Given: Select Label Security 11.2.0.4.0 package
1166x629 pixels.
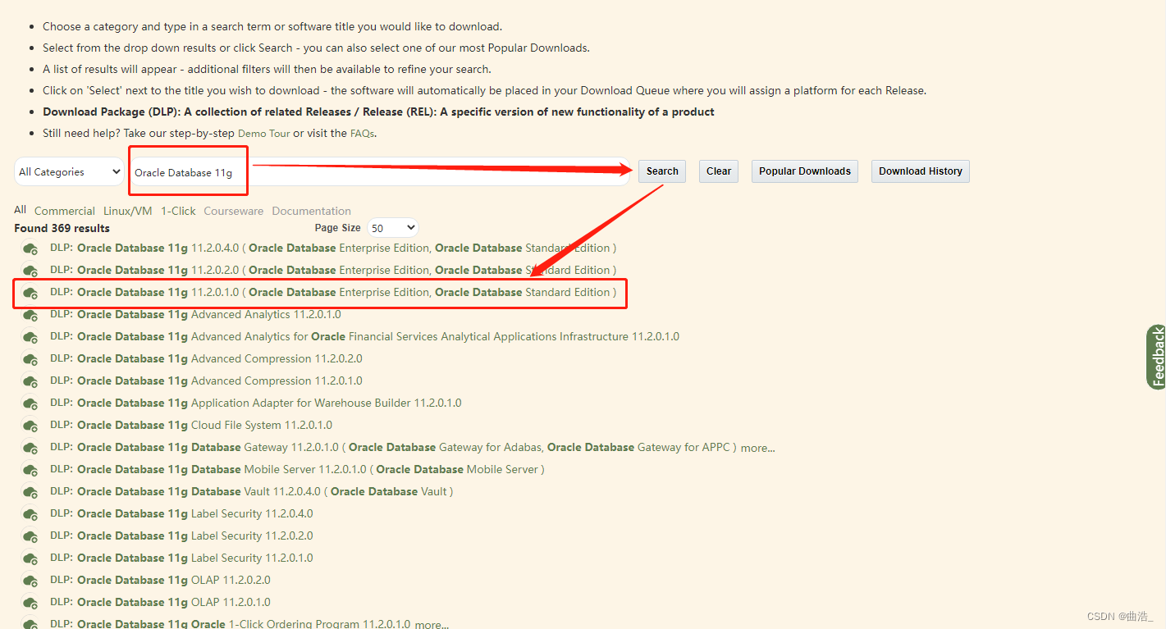Looking at the screenshot, I should point(181,513).
